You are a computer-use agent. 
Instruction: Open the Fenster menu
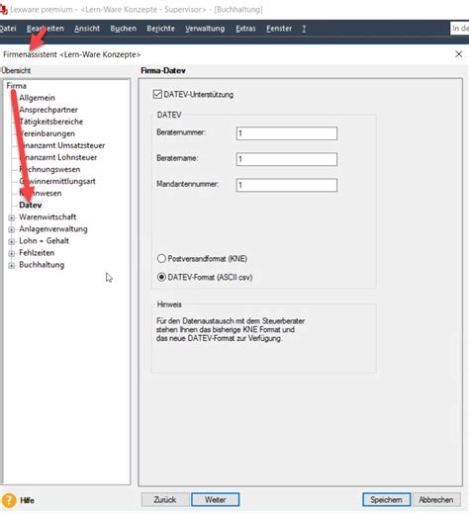coord(279,29)
